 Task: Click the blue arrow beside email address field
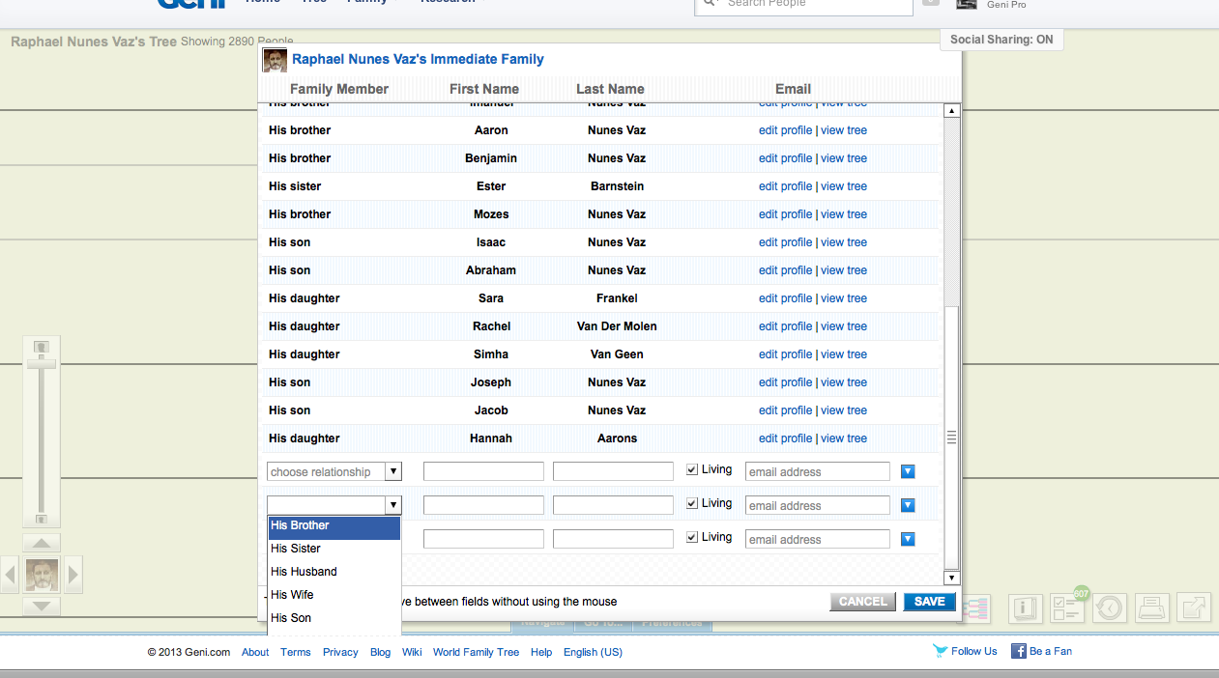point(907,471)
